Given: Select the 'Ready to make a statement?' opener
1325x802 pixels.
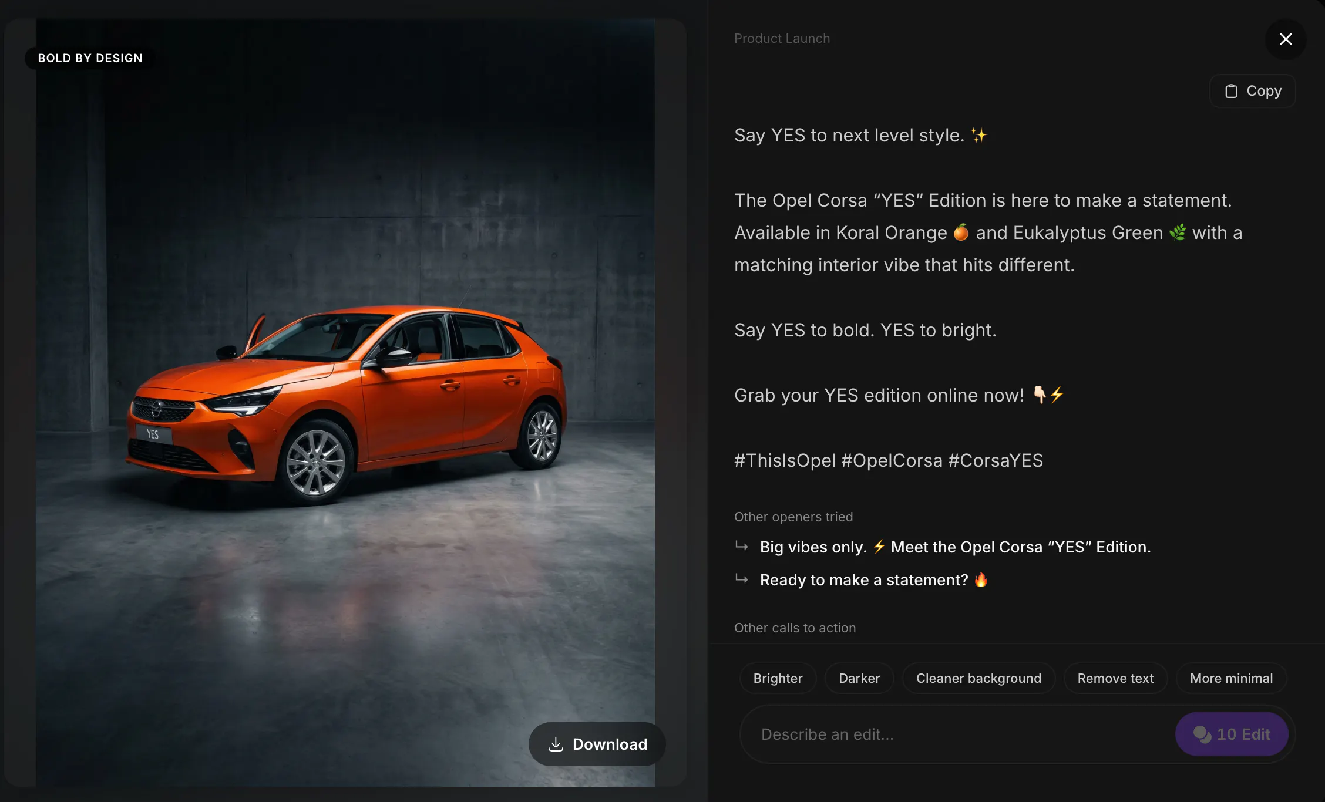Looking at the screenshot, I should pos(874,579).
